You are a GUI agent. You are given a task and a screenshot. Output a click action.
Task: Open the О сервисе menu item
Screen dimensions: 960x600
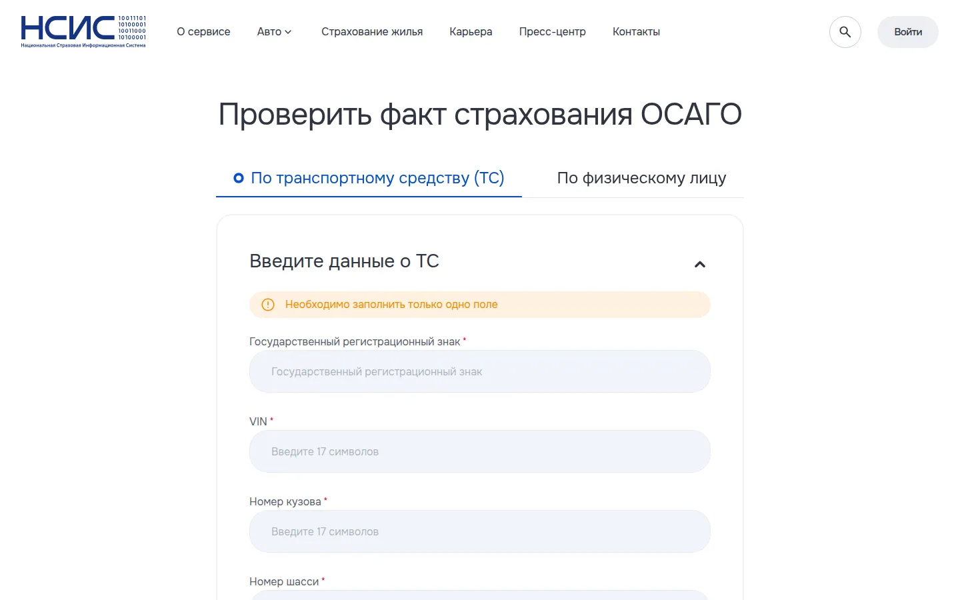203,32
